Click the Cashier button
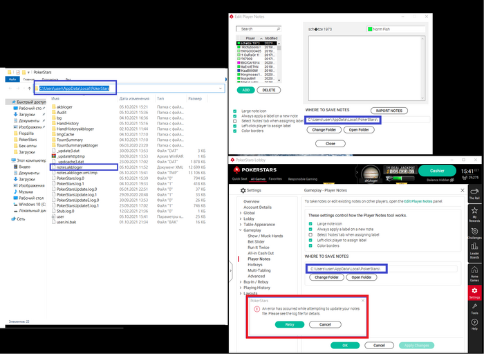 [x=437, y=171]
